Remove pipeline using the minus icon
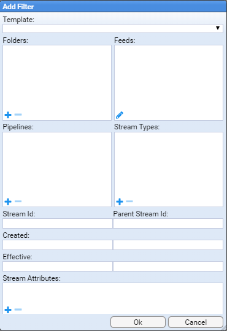This screenshot has height=331, width=227. 18,202
